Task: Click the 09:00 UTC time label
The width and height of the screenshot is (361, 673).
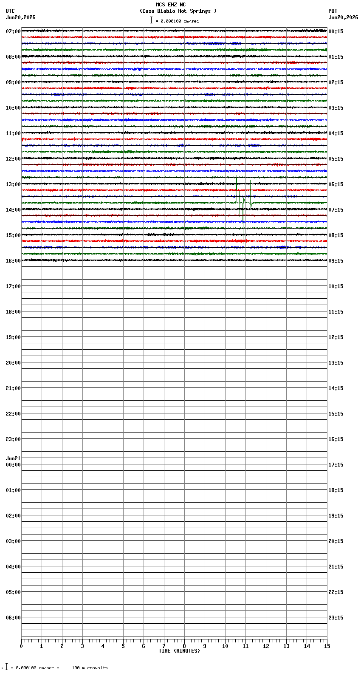Action: pos(13,82)
